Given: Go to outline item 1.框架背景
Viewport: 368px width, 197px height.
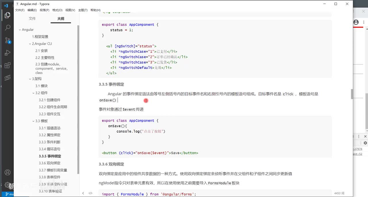Looking at the screenshot, I should click(40, 37).
